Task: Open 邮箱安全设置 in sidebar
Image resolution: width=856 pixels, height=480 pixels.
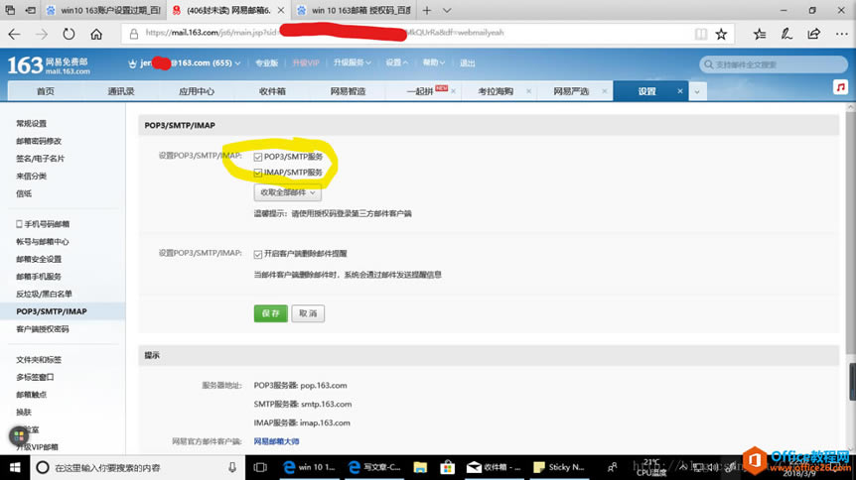Action: 39,259
